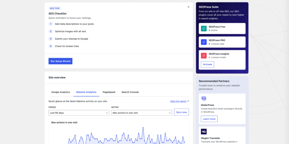289x144 pixels.
Task: Click the SEOPress Free teal icon
Action: pyautogui.click(x=204, y=28)
